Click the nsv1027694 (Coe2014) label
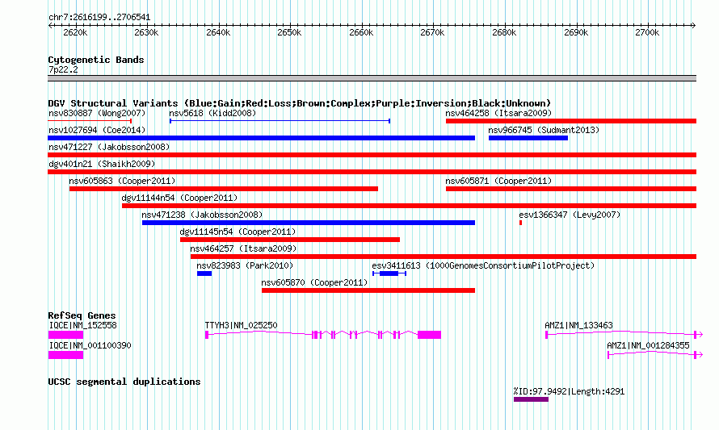The image size is (719, 430). tap(97, 130)
